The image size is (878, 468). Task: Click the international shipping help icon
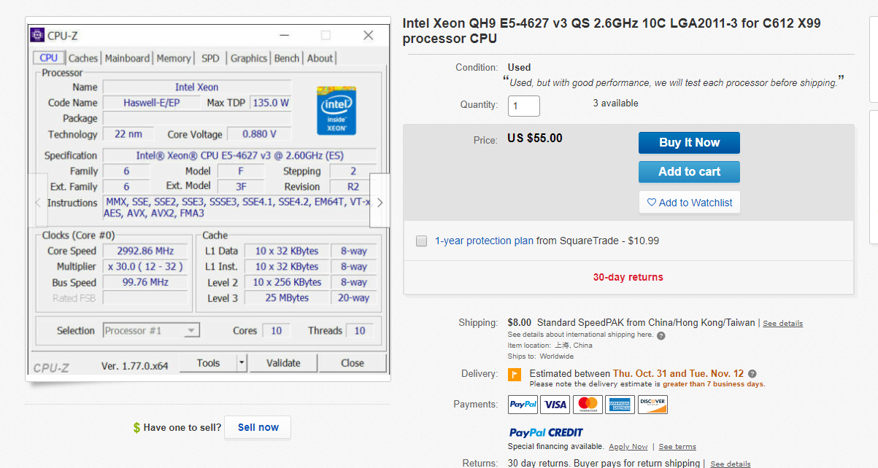[x=661, y=335]
